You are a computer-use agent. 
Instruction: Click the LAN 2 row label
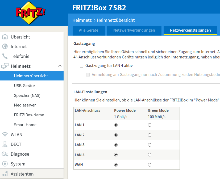point(80,135)
